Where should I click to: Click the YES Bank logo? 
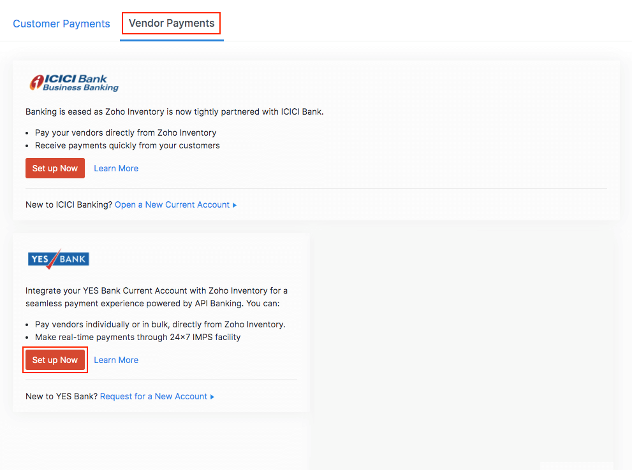pyautogui.click(x=58, y=259)
